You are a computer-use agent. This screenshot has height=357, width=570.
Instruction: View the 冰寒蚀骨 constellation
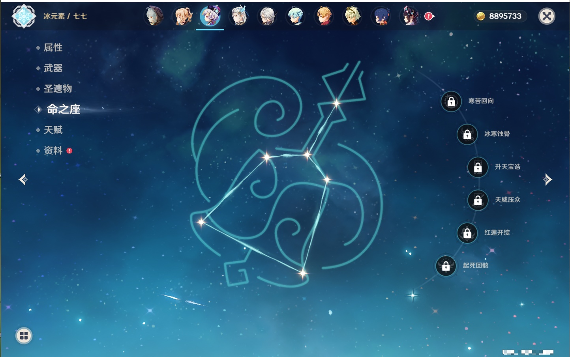[467, 135]
